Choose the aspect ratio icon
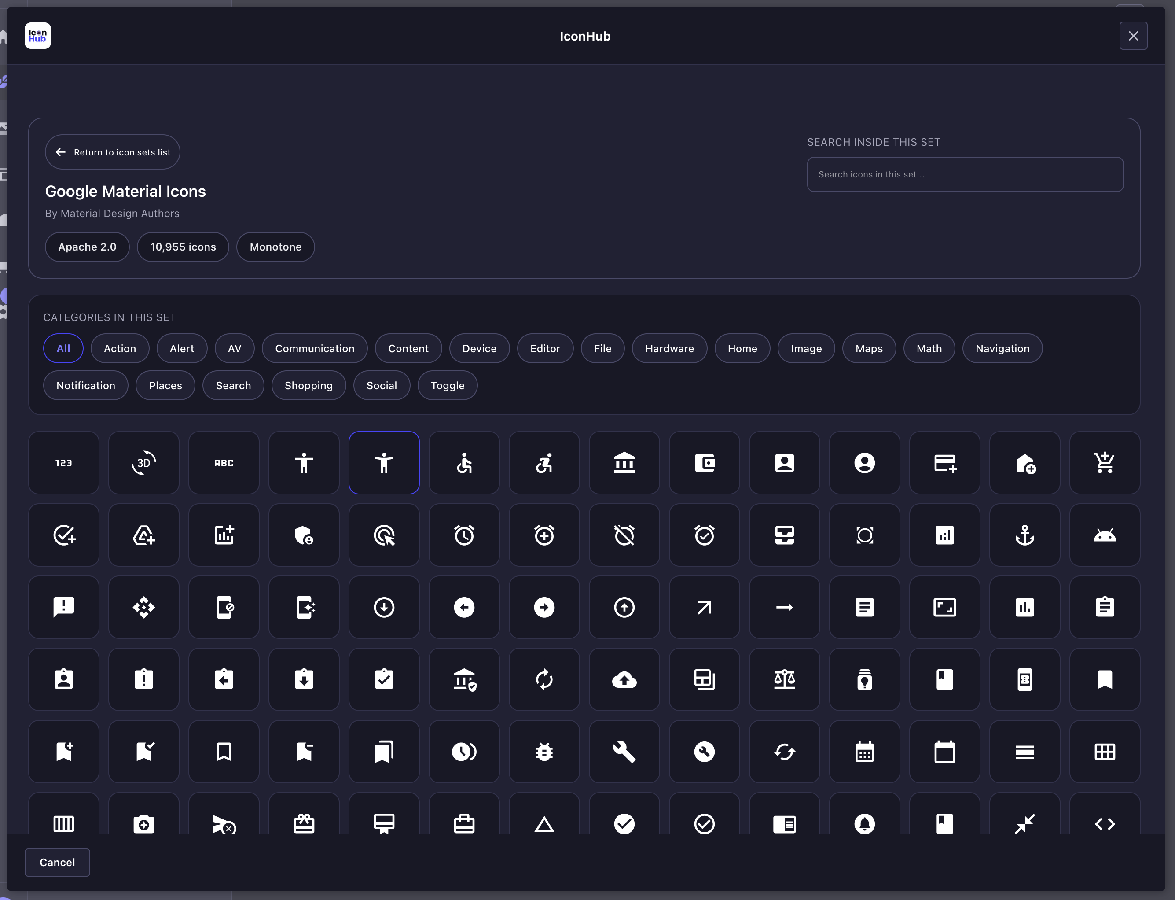The image size is (1175, 900). coord(944,607)
